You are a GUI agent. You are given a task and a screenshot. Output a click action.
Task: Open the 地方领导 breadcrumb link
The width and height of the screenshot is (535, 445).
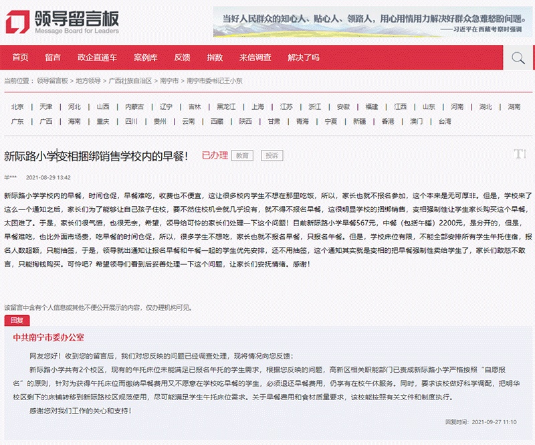coord(88,80)
